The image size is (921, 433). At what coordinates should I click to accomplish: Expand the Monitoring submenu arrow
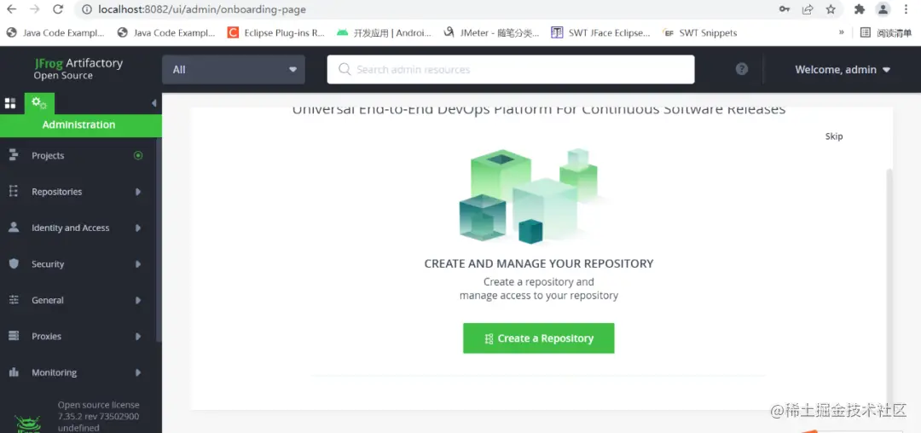pos(138,372)
